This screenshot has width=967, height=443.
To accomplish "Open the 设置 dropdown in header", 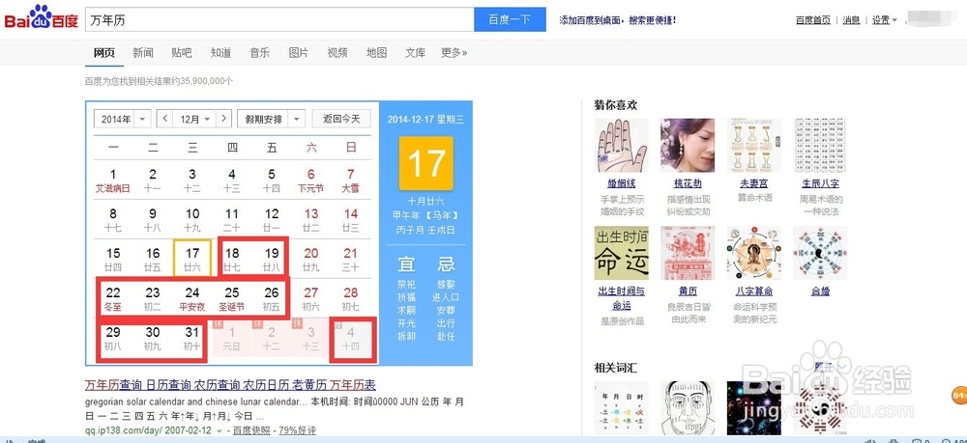I will tap(885, 20).
